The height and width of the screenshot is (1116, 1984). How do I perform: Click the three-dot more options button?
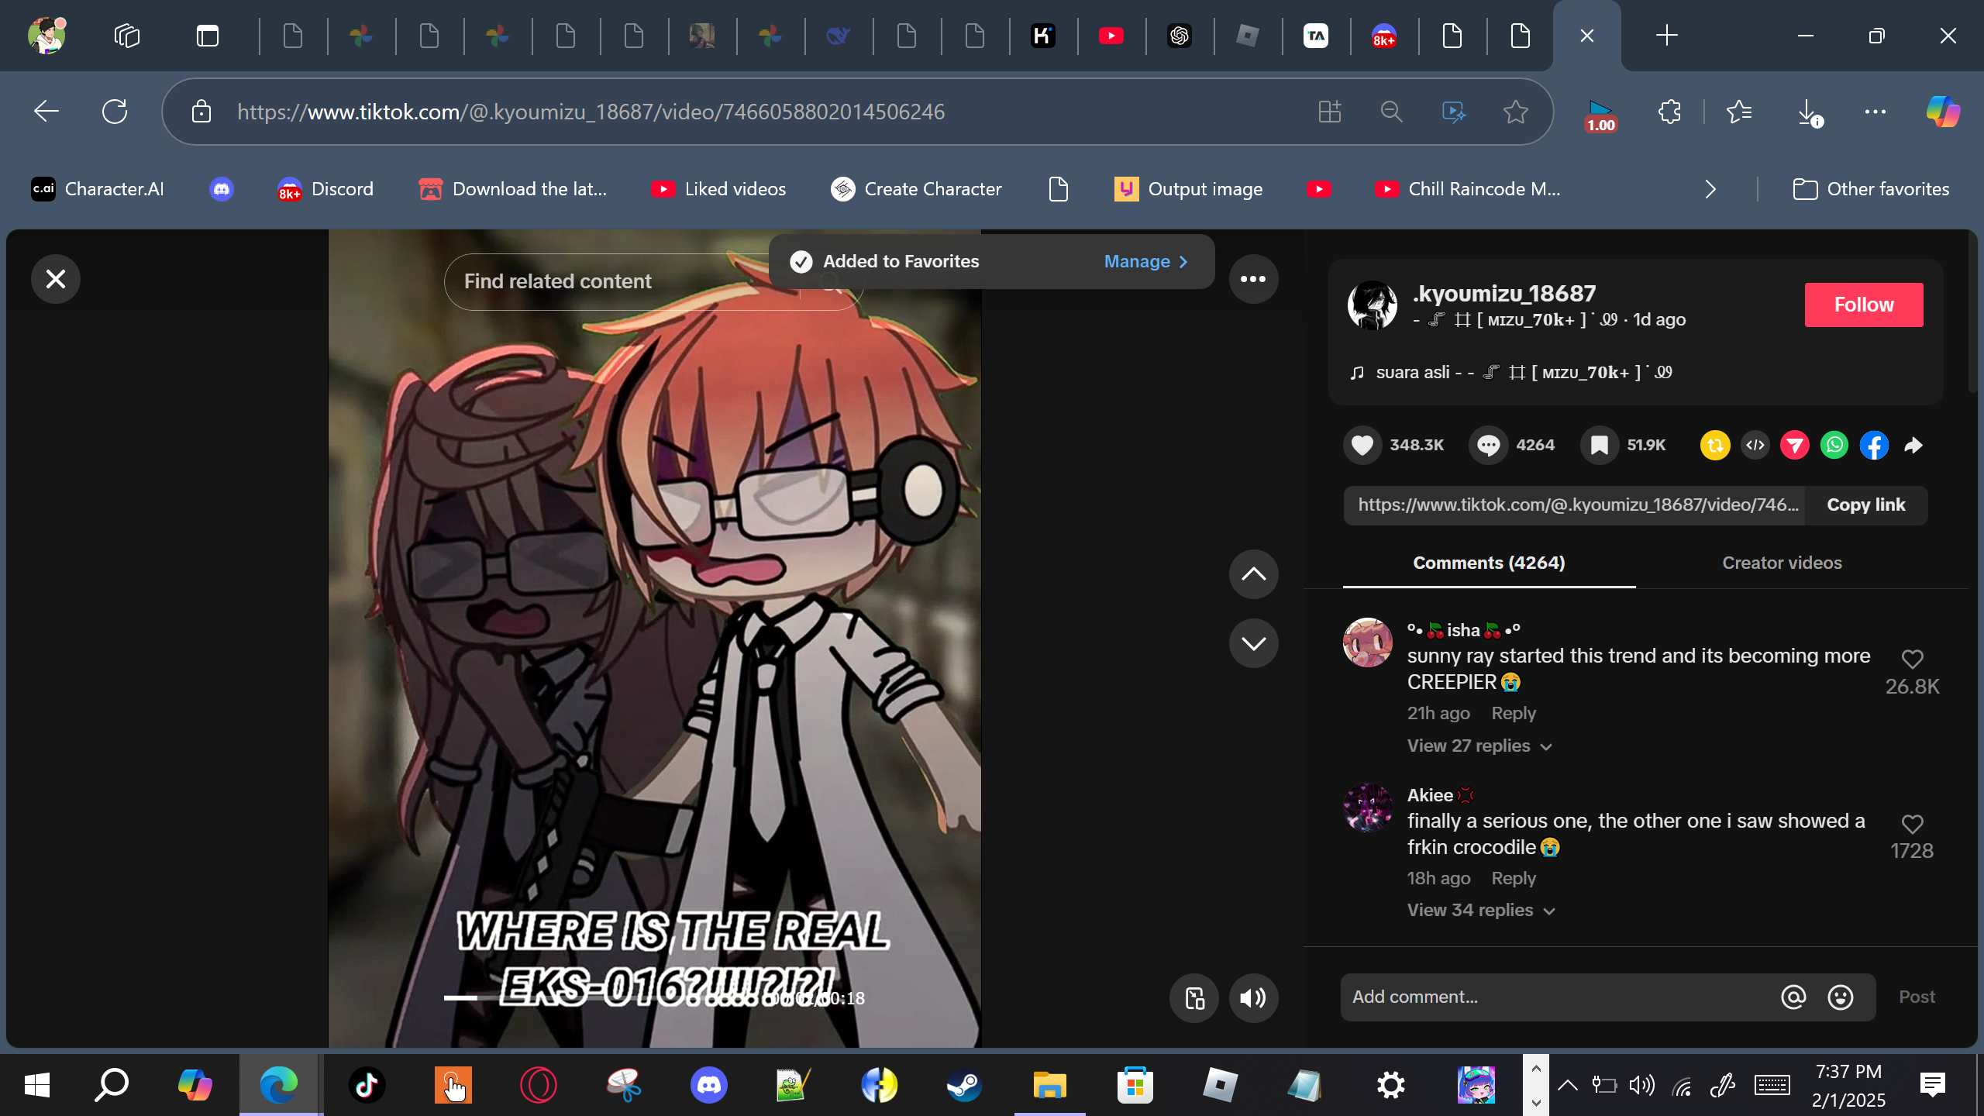[x=1253, y=279]
